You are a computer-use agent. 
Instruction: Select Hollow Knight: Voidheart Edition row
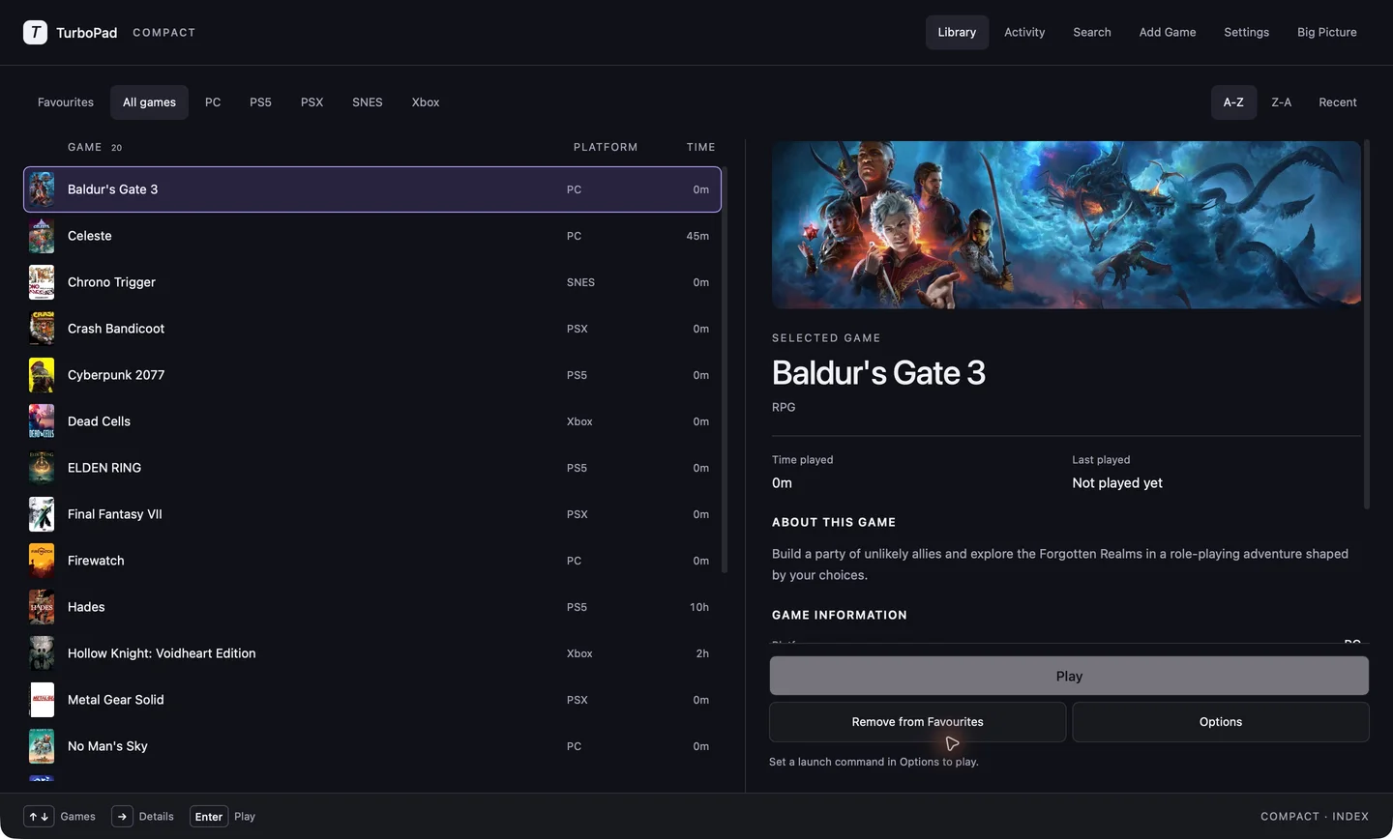[x=372, y=653]
